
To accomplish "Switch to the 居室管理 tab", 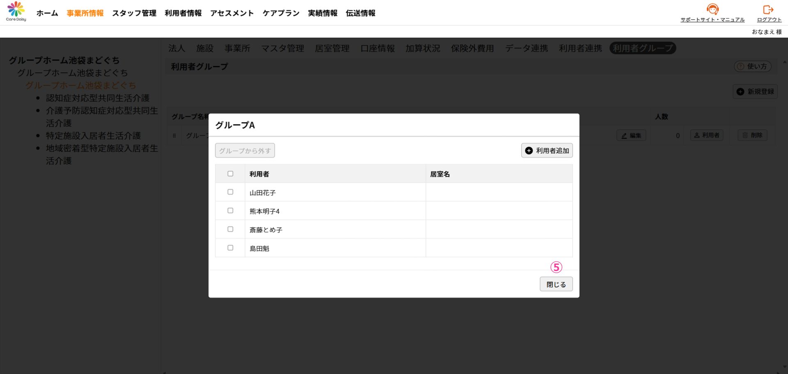I will (x=332, y=48).
